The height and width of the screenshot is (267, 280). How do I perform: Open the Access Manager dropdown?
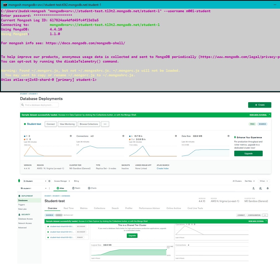(62, 181)
